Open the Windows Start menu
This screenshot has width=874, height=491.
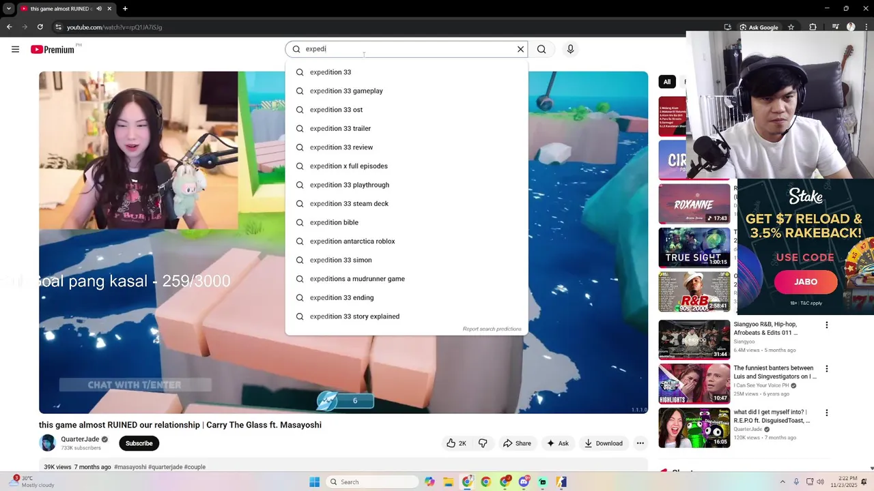(314, 482)
